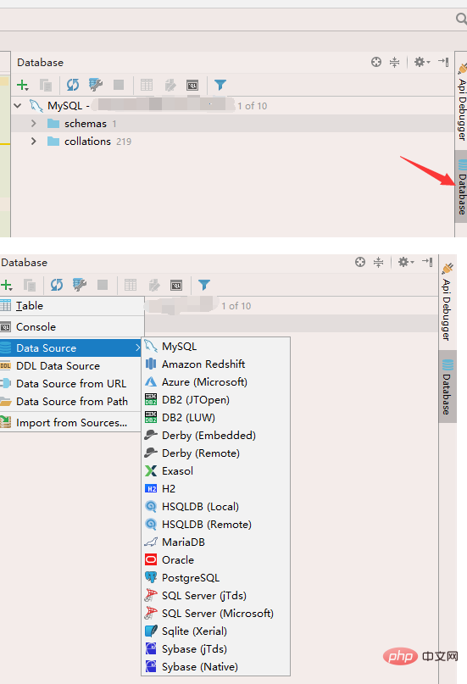
Task: Select Sqlite (Xerial) data source
Action: tap(216, 631)
